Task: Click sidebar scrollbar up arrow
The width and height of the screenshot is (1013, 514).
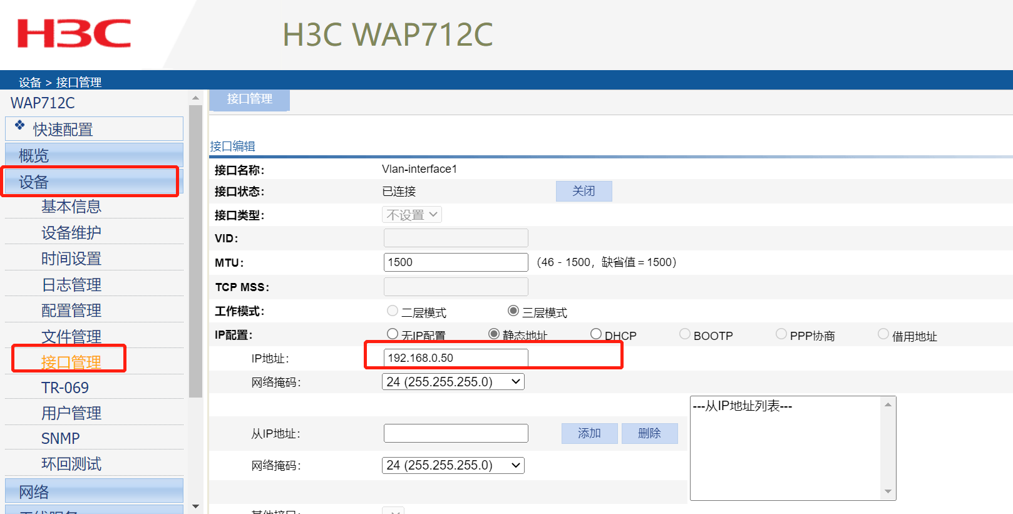Action: (x=195, y=98)
